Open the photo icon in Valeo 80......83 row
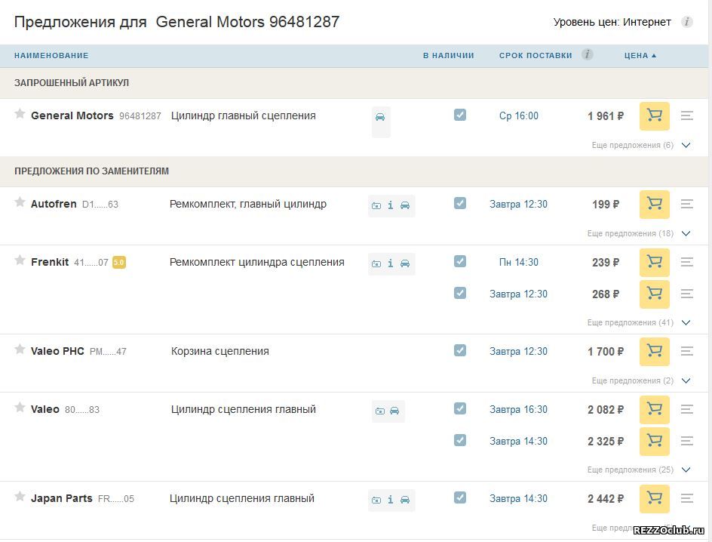712x542 pixels. tap(380, 411)
